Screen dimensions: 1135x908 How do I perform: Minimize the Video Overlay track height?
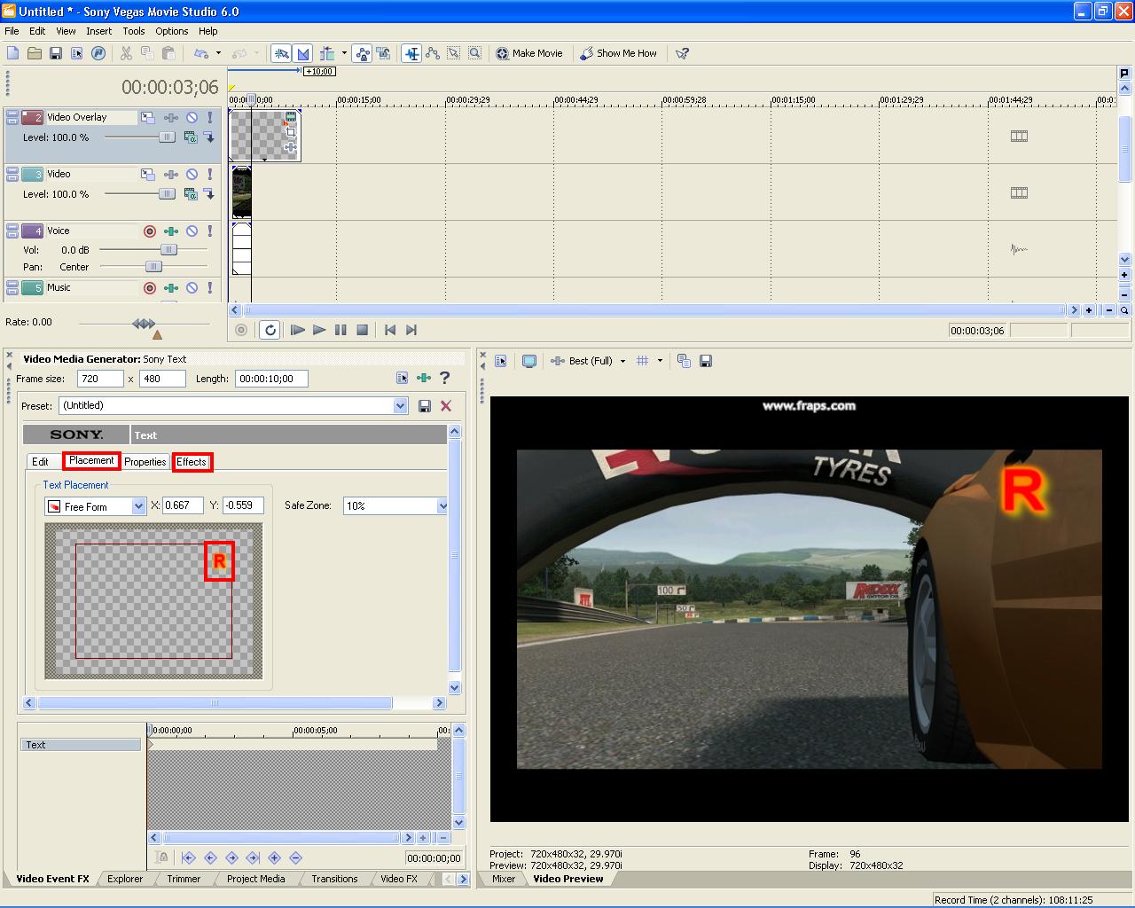point(12,113)
